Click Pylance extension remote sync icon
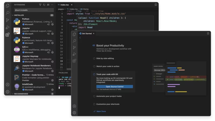Screen dimensions: 215x121 pos(48,43)
